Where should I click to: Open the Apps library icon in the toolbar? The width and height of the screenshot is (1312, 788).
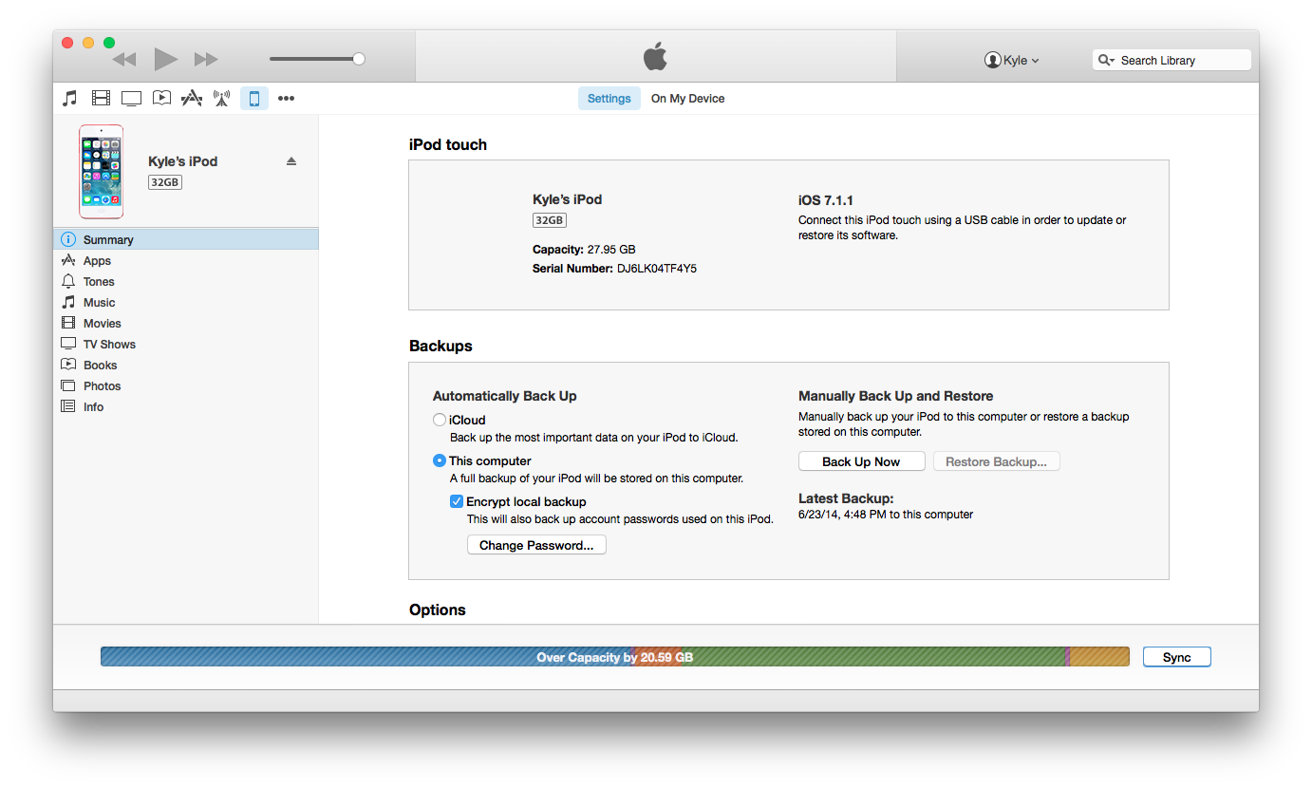192,98
